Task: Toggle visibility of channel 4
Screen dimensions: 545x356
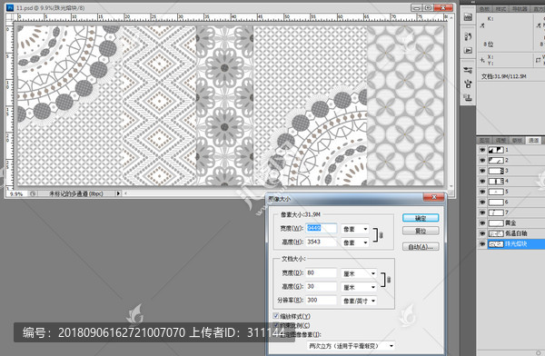Action: click(482, 181)
